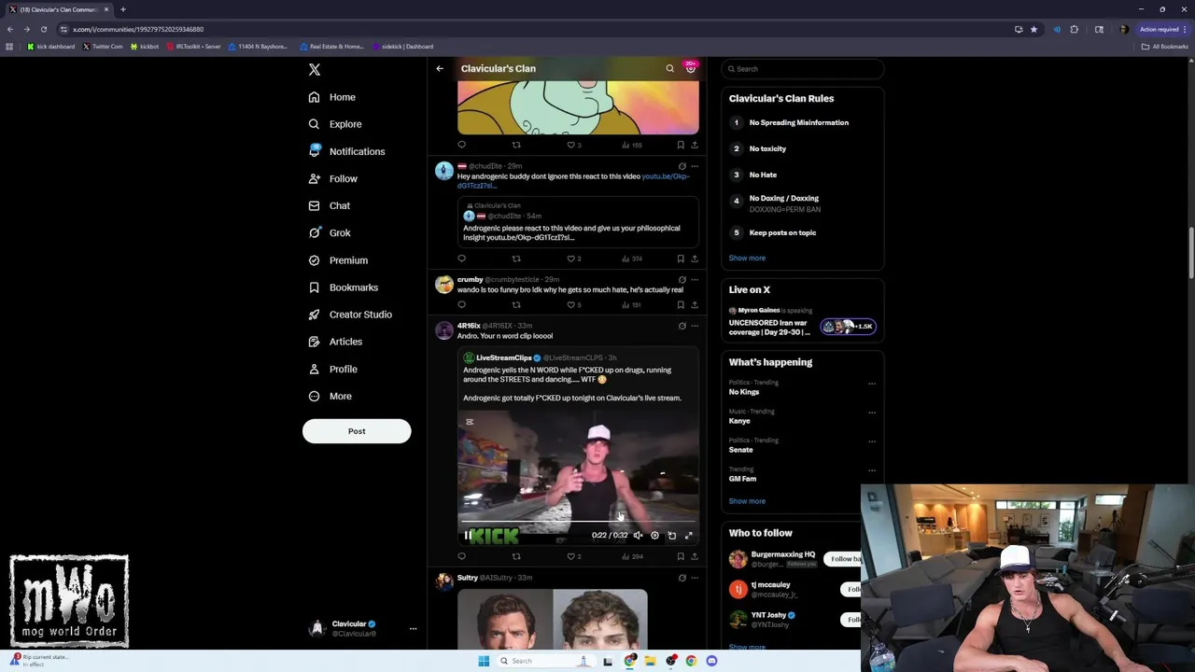Open options for No Kings trend
1195x672 pixels.
pos(872,384)
